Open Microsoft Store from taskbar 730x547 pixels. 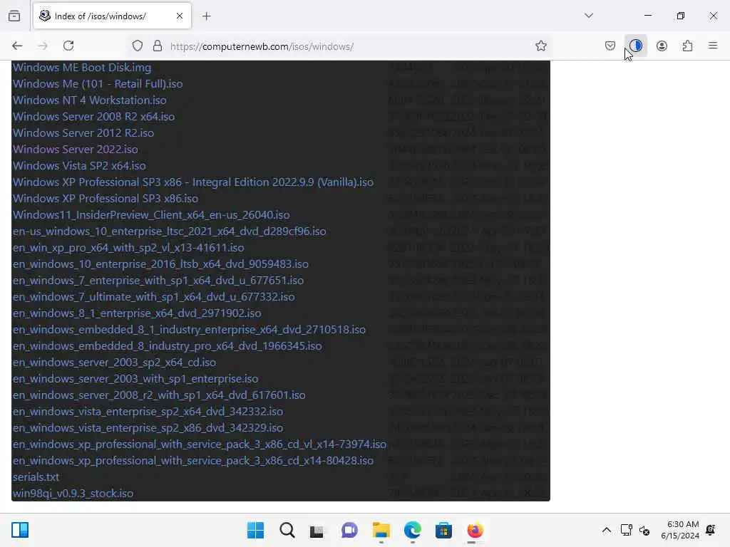[x=443, y=530]
